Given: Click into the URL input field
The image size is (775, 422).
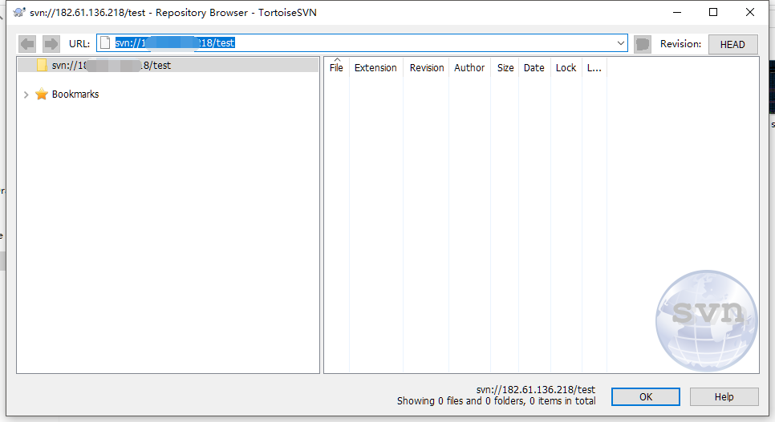Looking at the screenshot, I should (x=362, y=43).
